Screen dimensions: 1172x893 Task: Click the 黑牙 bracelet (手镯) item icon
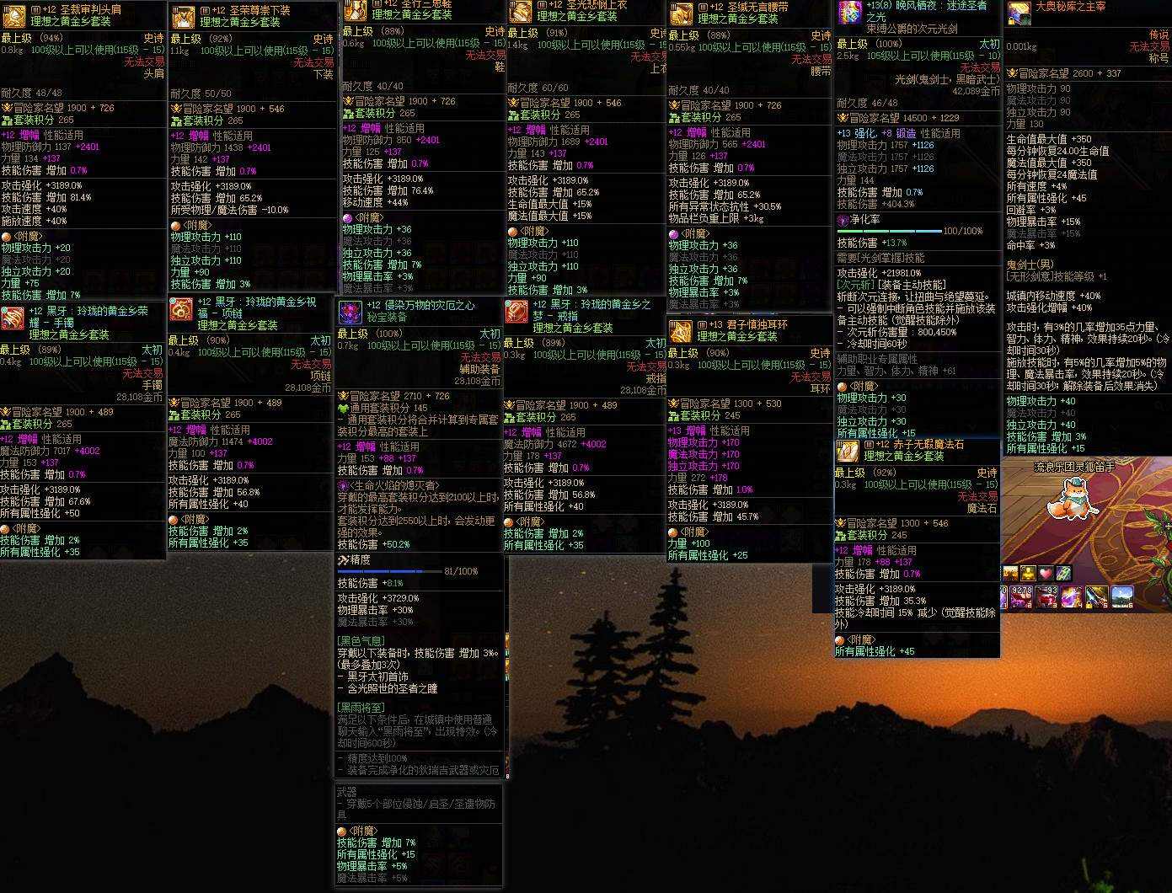pyautogui.click(x=13, y=318)
